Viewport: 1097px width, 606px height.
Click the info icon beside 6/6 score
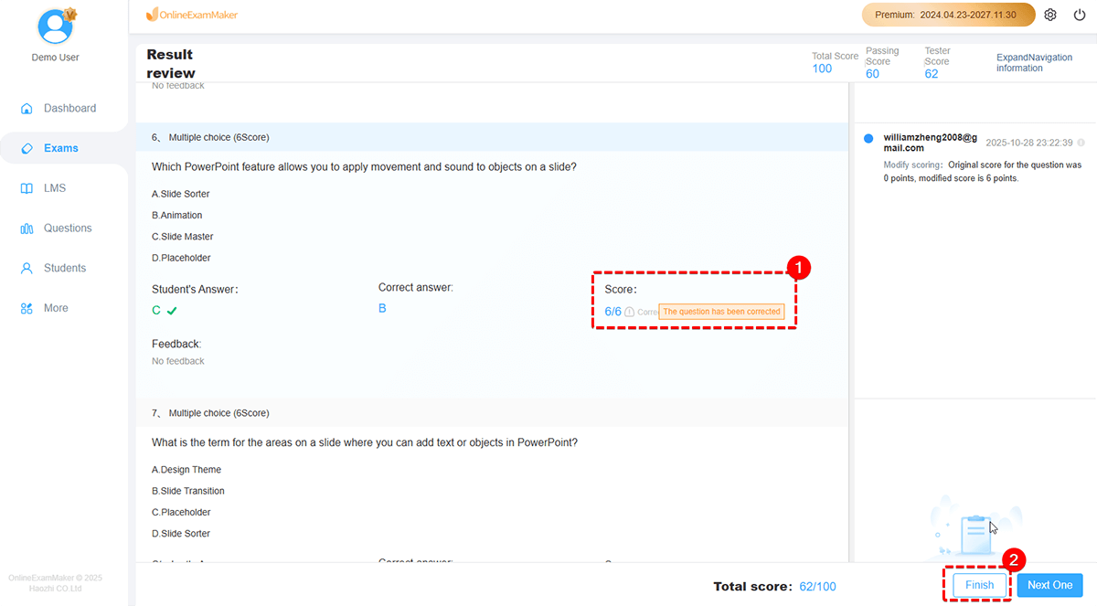tap(629, 312)
